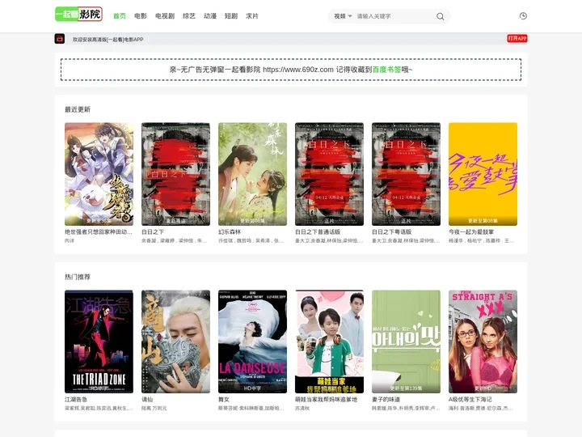Image resolution: width=582 pixels, height=437 pixels.
Task: Click the 江湖告急 title link
Action: (76, 400)
